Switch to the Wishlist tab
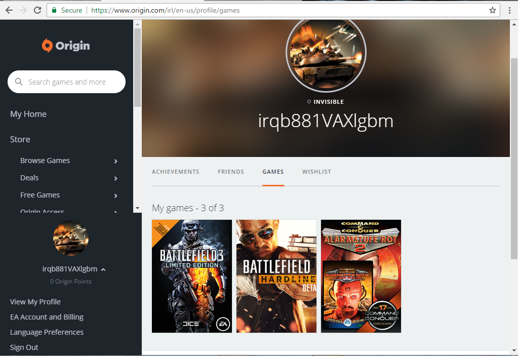Viewport: 518px width, 356px height. (x=316, y=172)
